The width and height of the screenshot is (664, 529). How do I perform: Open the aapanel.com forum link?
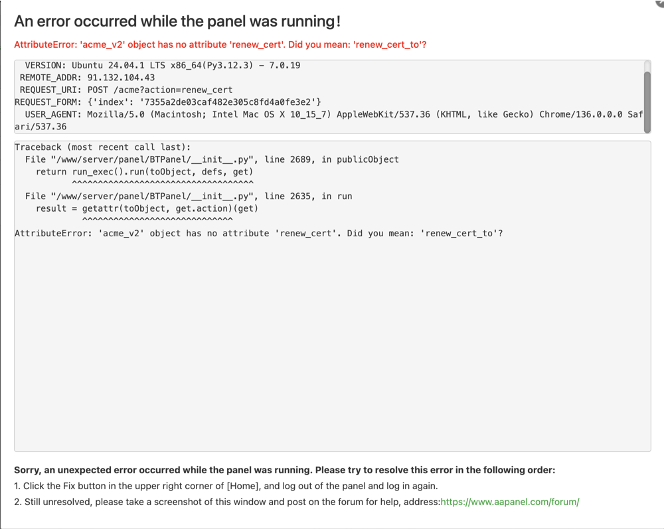509,502
